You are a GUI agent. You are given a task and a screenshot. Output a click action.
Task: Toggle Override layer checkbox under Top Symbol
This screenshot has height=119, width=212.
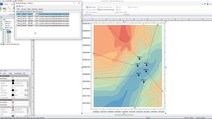[x=13, y=78]
